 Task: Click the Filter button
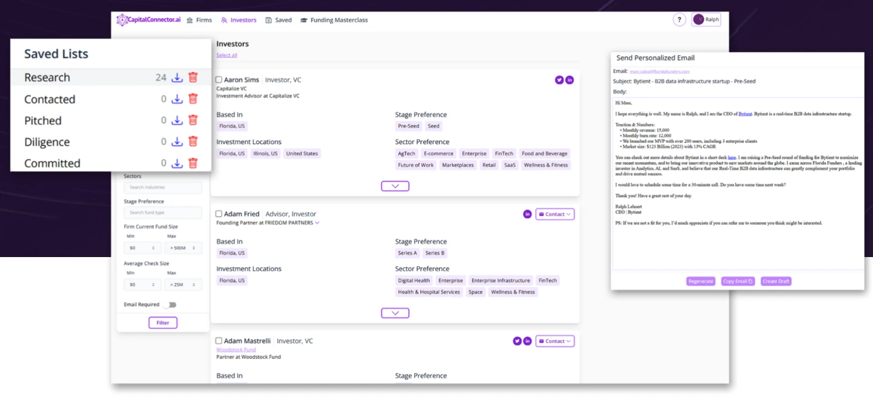tap(163, 322)
